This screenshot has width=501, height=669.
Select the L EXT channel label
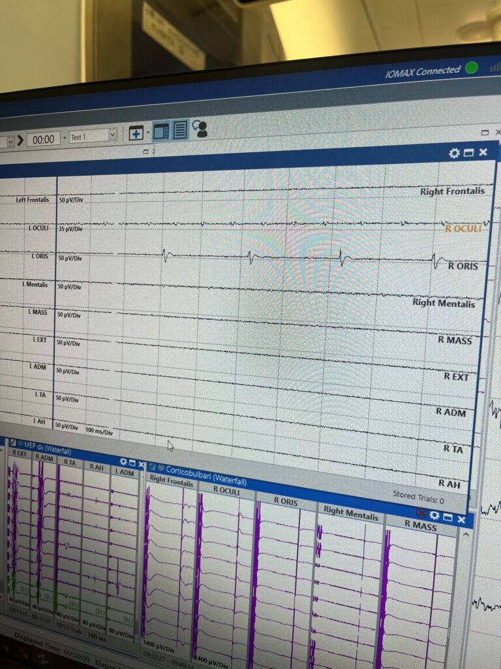click(40, 340)
